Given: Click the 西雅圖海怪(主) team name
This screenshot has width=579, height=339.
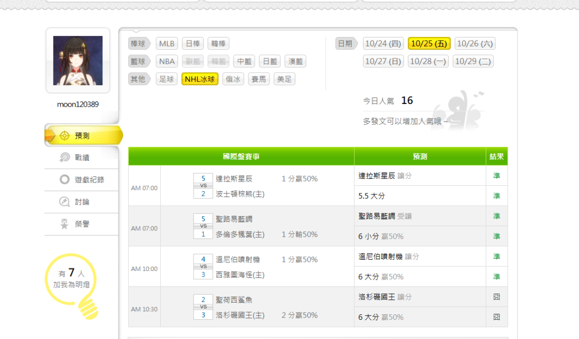Looking at the screenshot, I should click(240, 275).
